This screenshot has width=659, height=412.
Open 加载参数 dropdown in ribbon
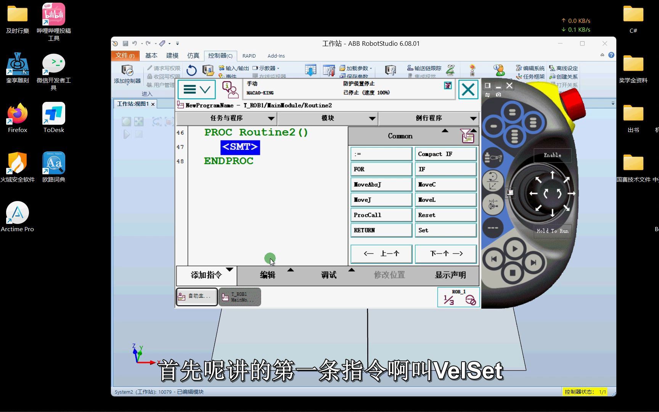(x=356, y=68)
